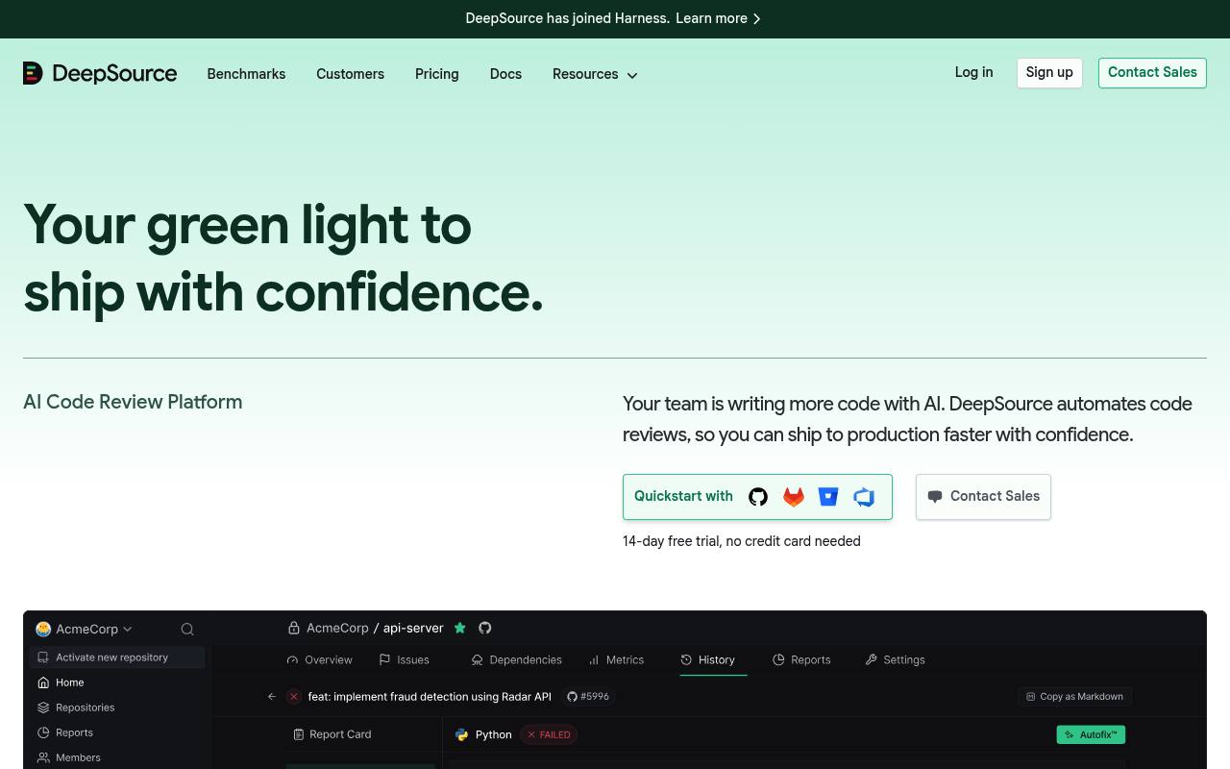This screenshot has height=769, width=1230.
Task: Click the Report Card document icon
Action: click(299, 734)
